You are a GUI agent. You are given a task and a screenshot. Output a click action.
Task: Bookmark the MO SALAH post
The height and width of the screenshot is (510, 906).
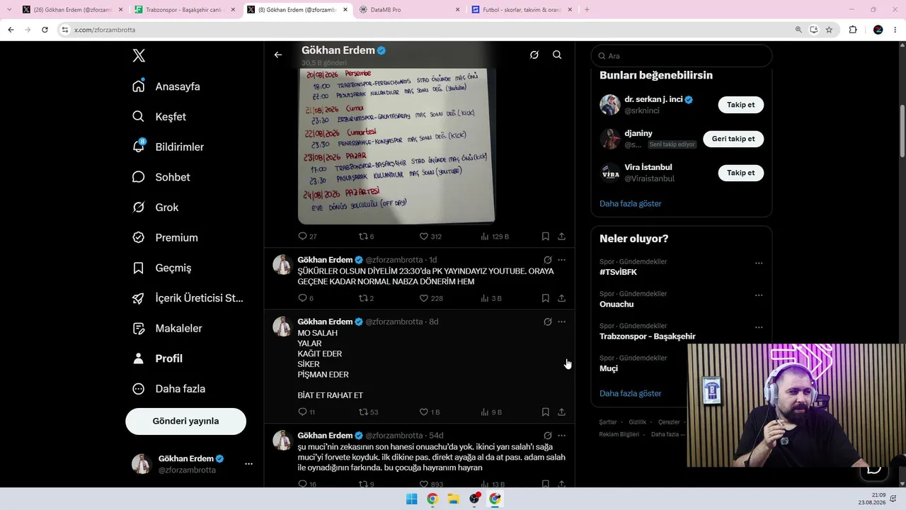(546, 412)
